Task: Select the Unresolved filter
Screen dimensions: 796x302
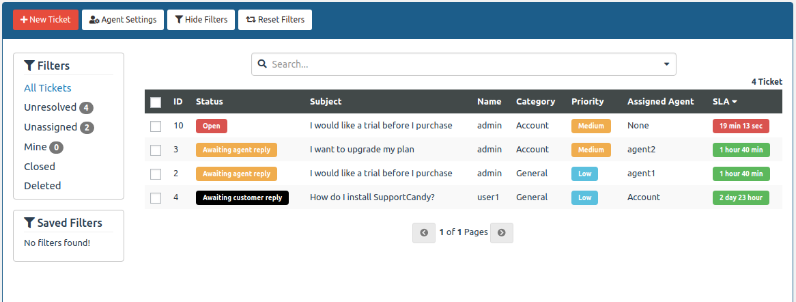Action: click(x=50, y=107)
